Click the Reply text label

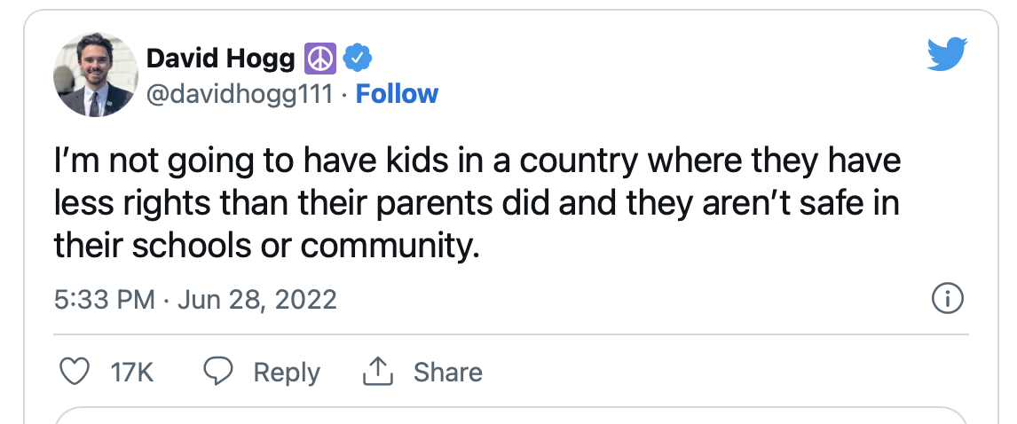pyautogui.click(x=286, y=372)
